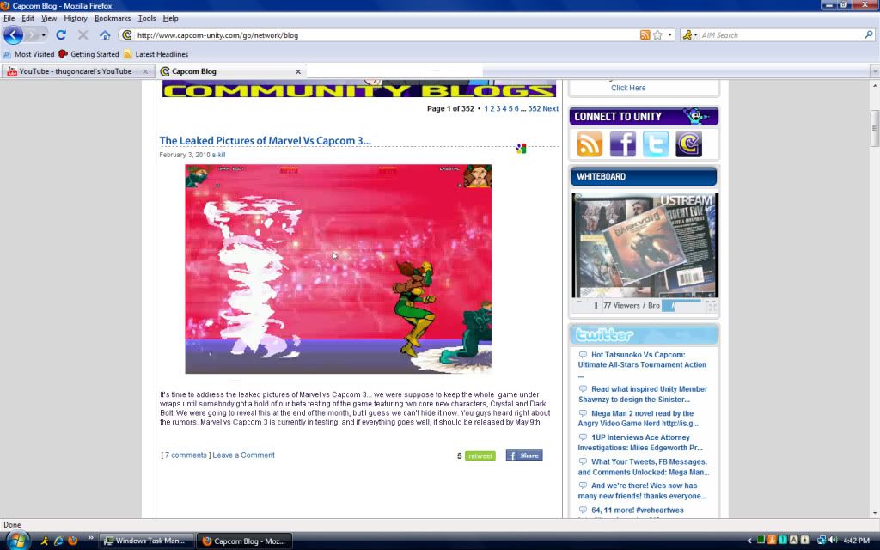Open the File menu
The height and width of the screenshot is (550, 880).
pos(9,19)
